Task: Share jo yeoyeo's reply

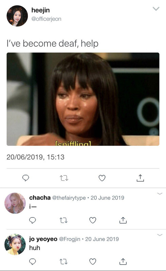Action: click(123, 262)
